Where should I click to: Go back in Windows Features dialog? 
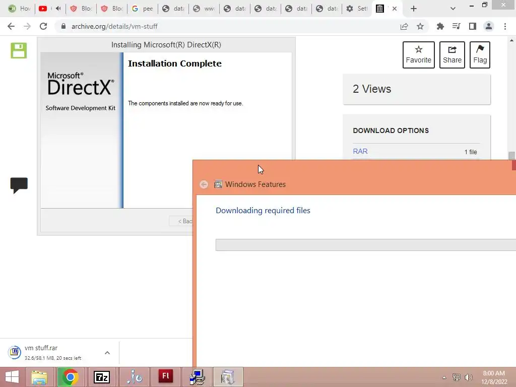204,184
